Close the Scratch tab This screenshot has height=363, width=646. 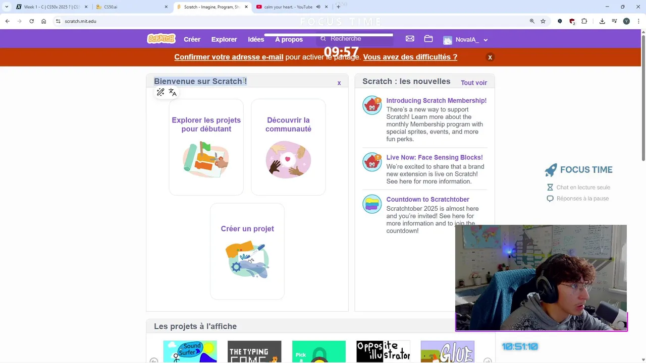(x=246, y=7)
